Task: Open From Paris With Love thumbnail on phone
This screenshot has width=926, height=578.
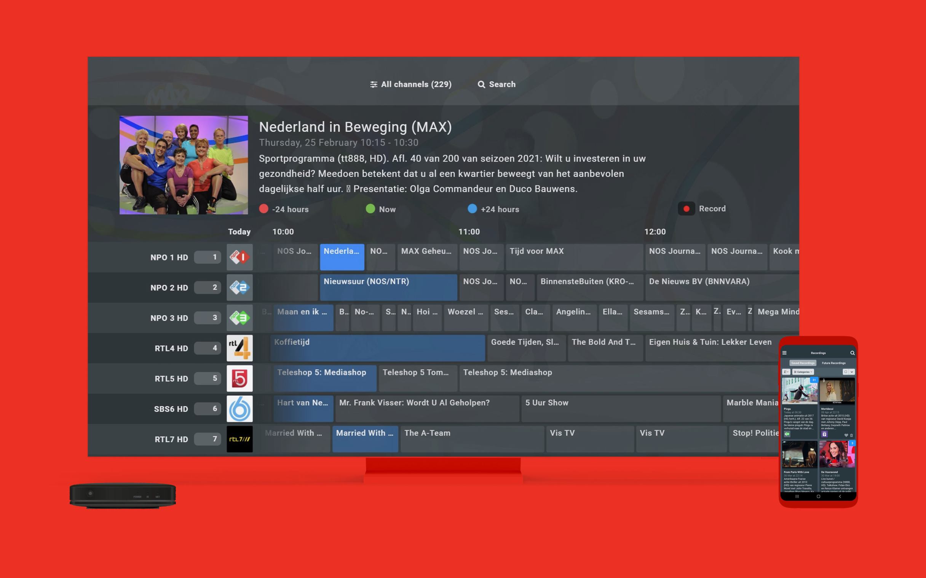Action: coord(799,454)
